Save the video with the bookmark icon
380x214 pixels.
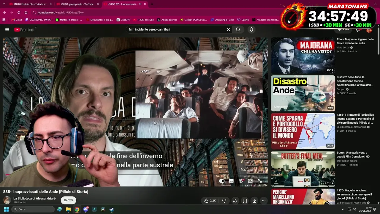[x=245, y=201]
